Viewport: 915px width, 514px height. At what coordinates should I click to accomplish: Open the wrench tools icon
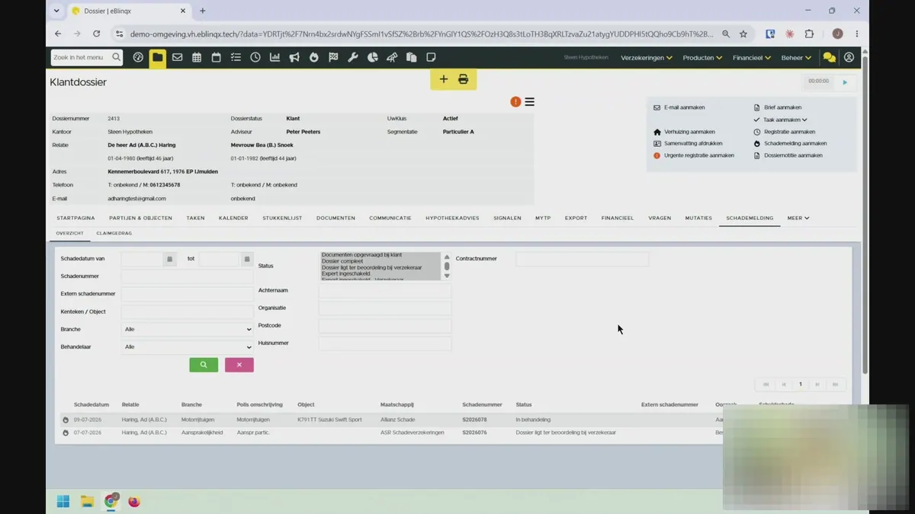pyautogui.click(x=353, y=57)
